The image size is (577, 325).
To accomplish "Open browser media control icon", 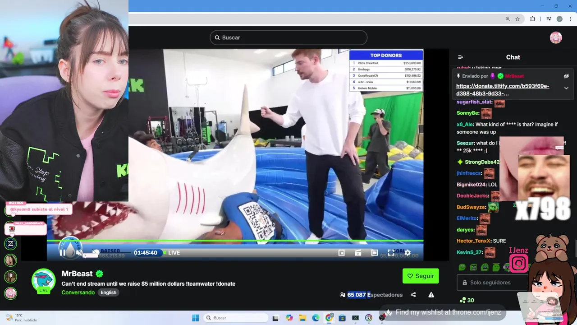I will [549, 19].
